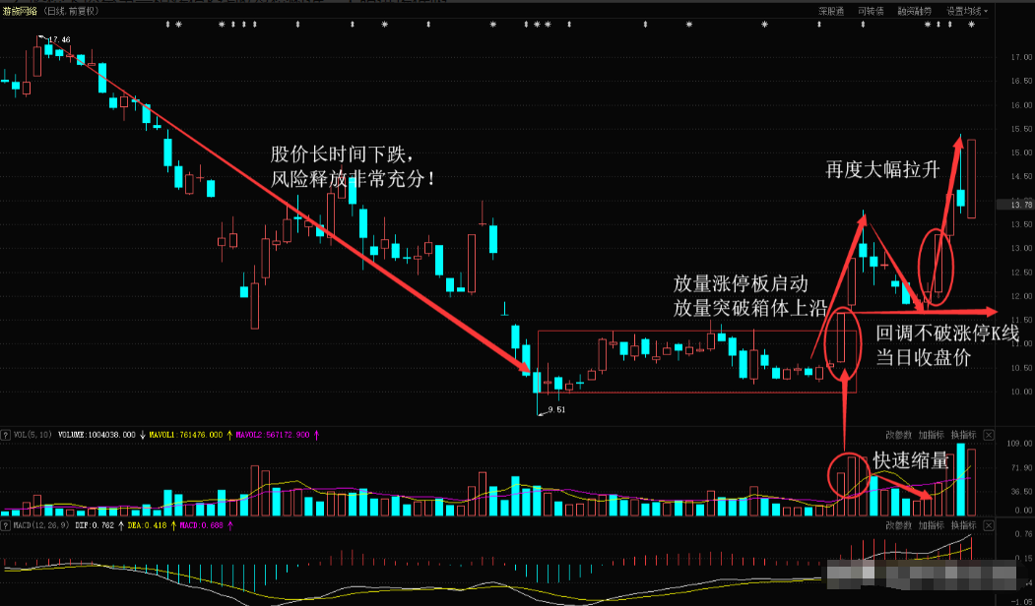Click the 12.00 price axis label
Screen dimensions: 1035x606
tap(1022, 296)
